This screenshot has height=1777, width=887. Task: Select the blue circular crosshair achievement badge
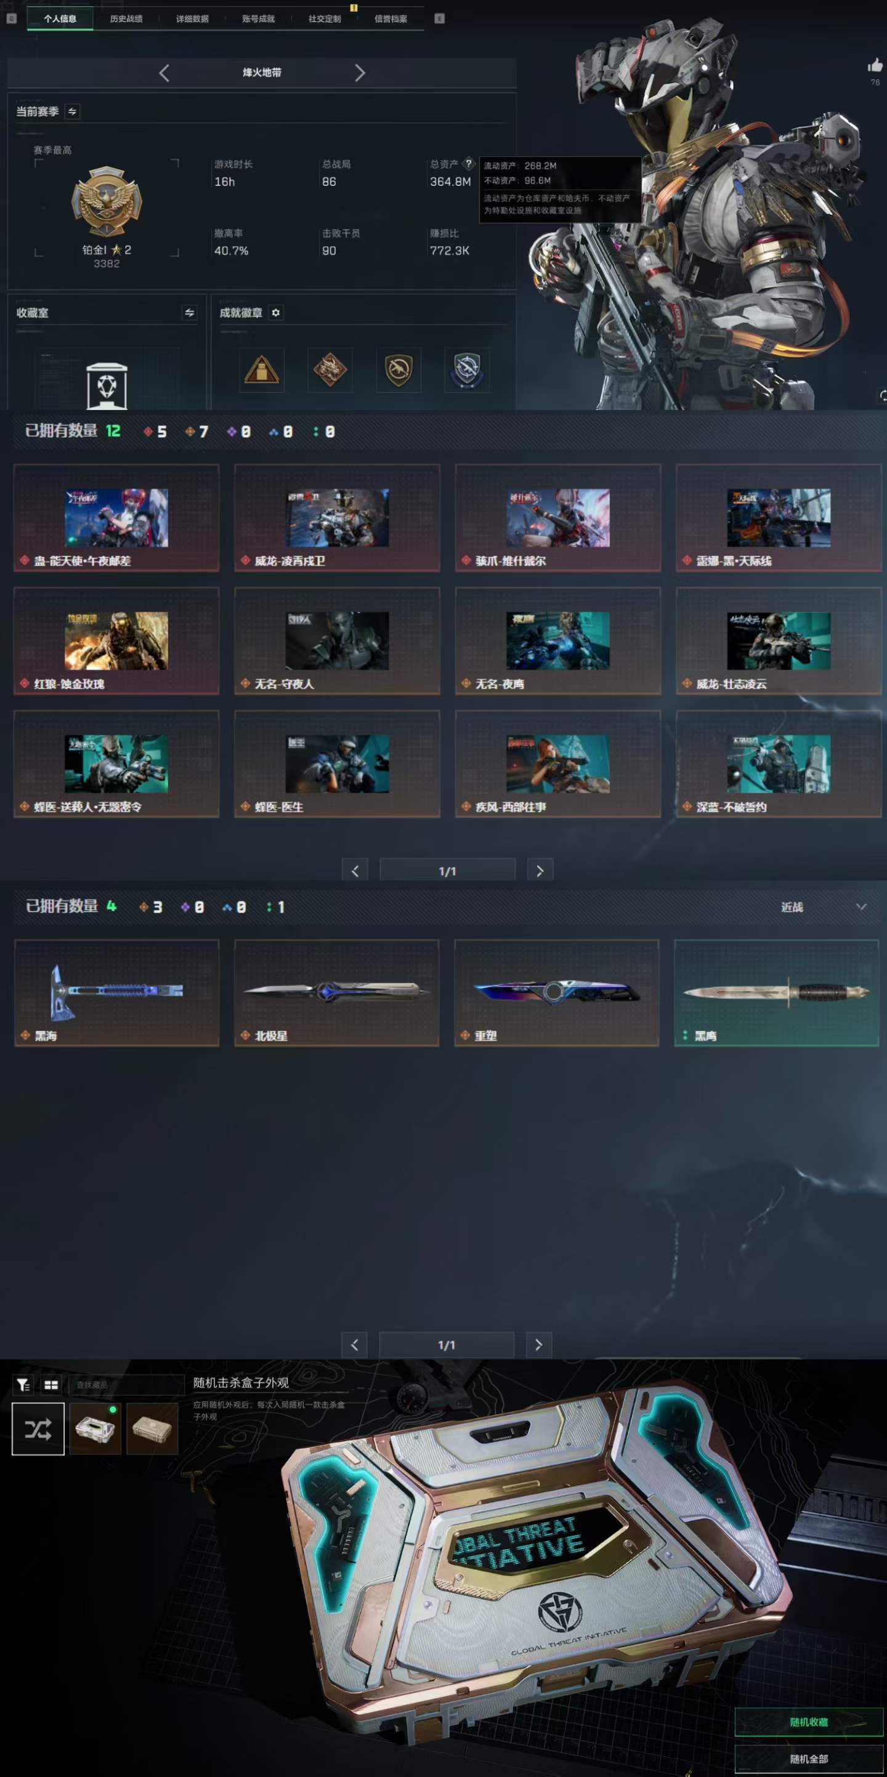[x=467, y=370]
